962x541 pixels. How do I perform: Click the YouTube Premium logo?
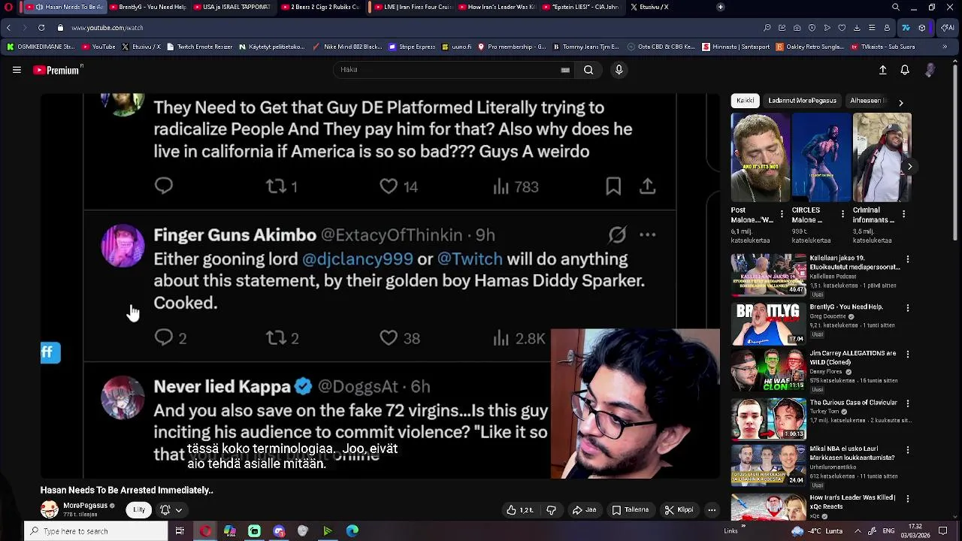[57, 70]
